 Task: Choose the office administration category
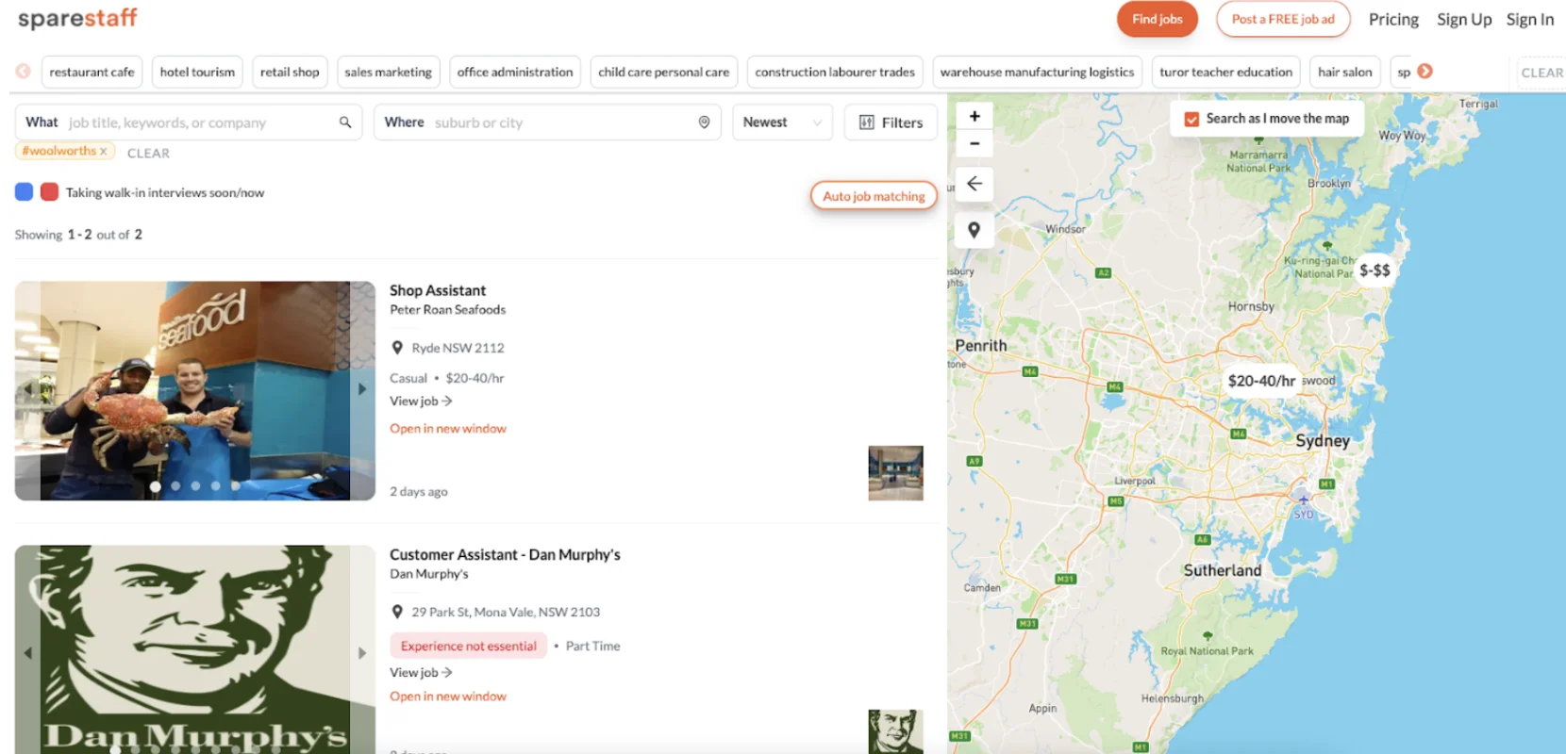(515, 72)
